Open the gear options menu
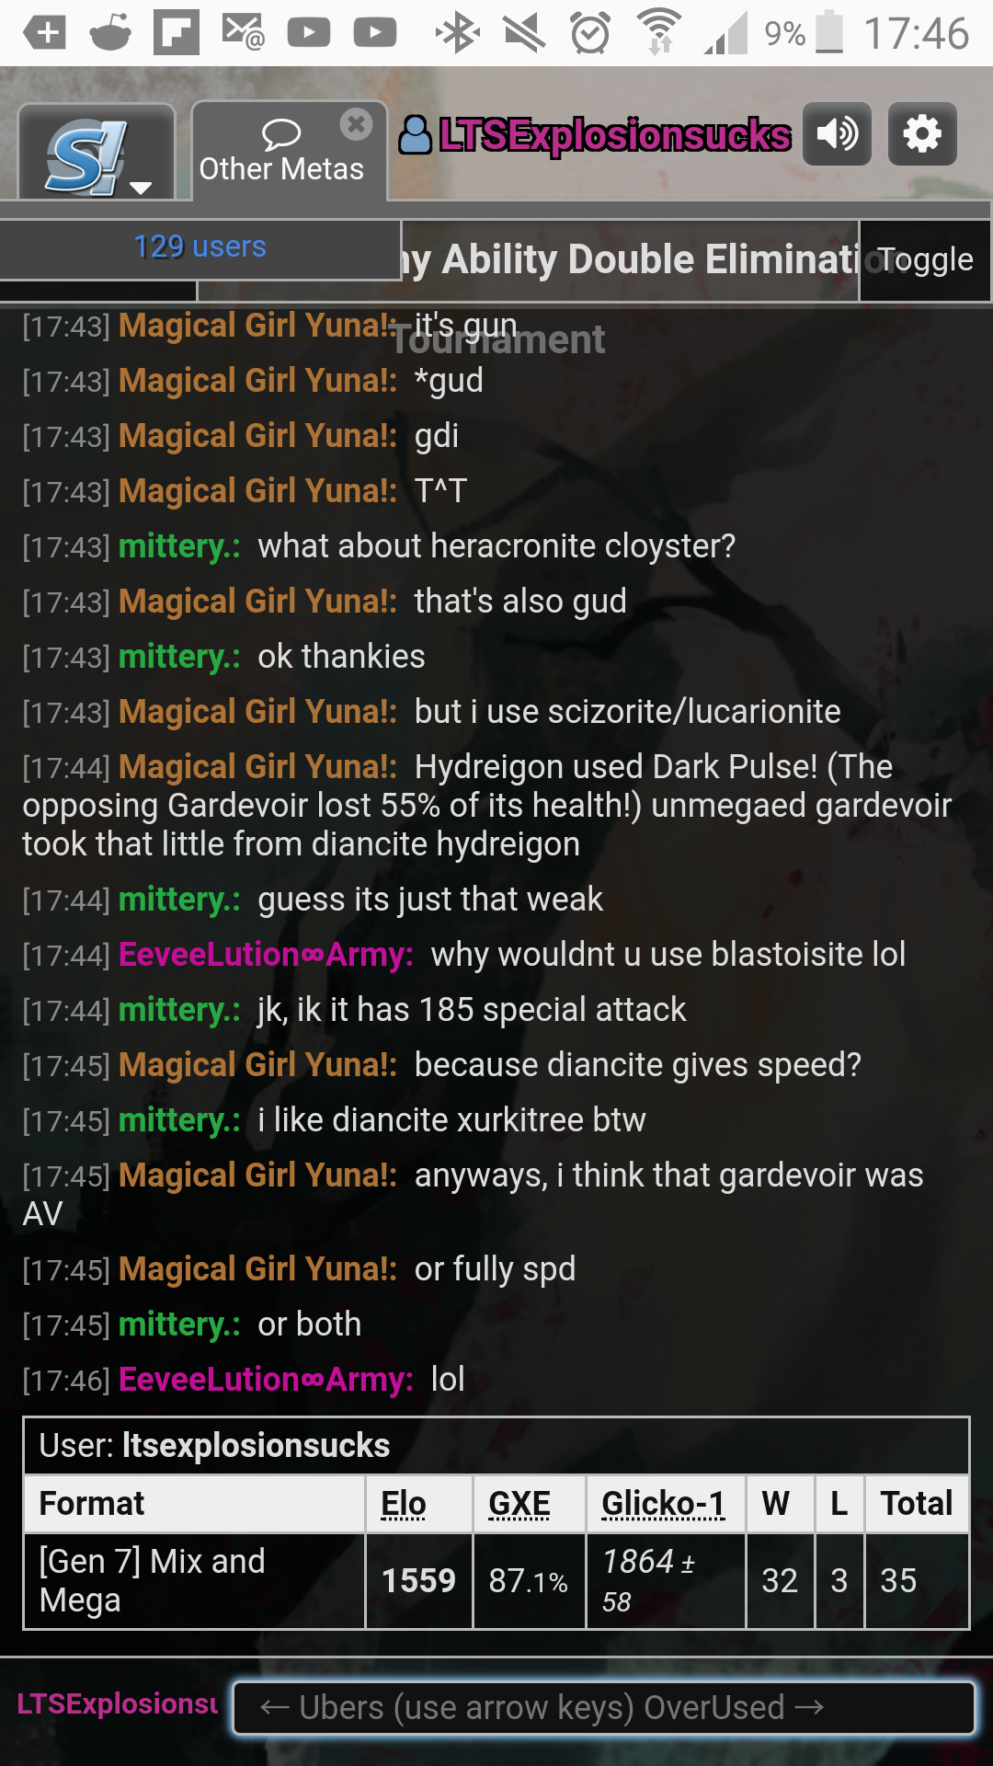The image size is (993, 1766). tap(922, 134)
